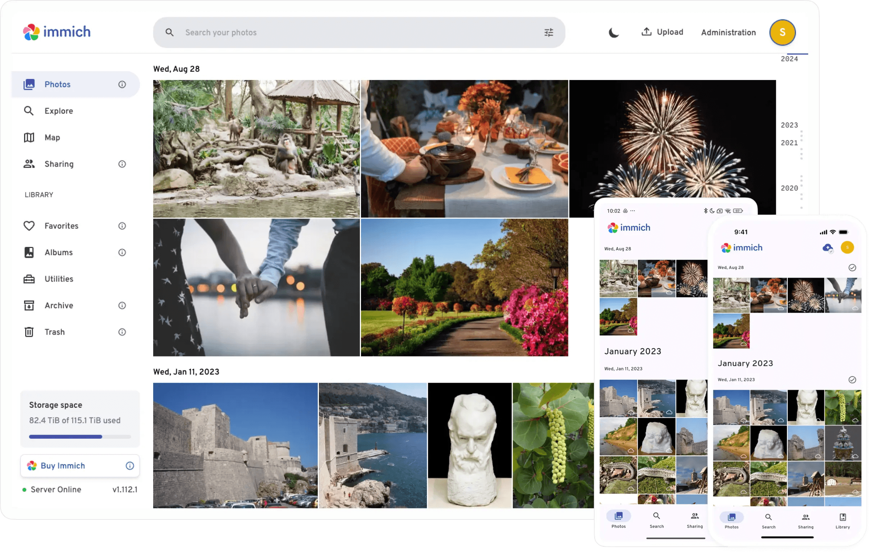870x560 pixels.
Task: Open the yellow S user avatar menu
Action: pos(782,33)
